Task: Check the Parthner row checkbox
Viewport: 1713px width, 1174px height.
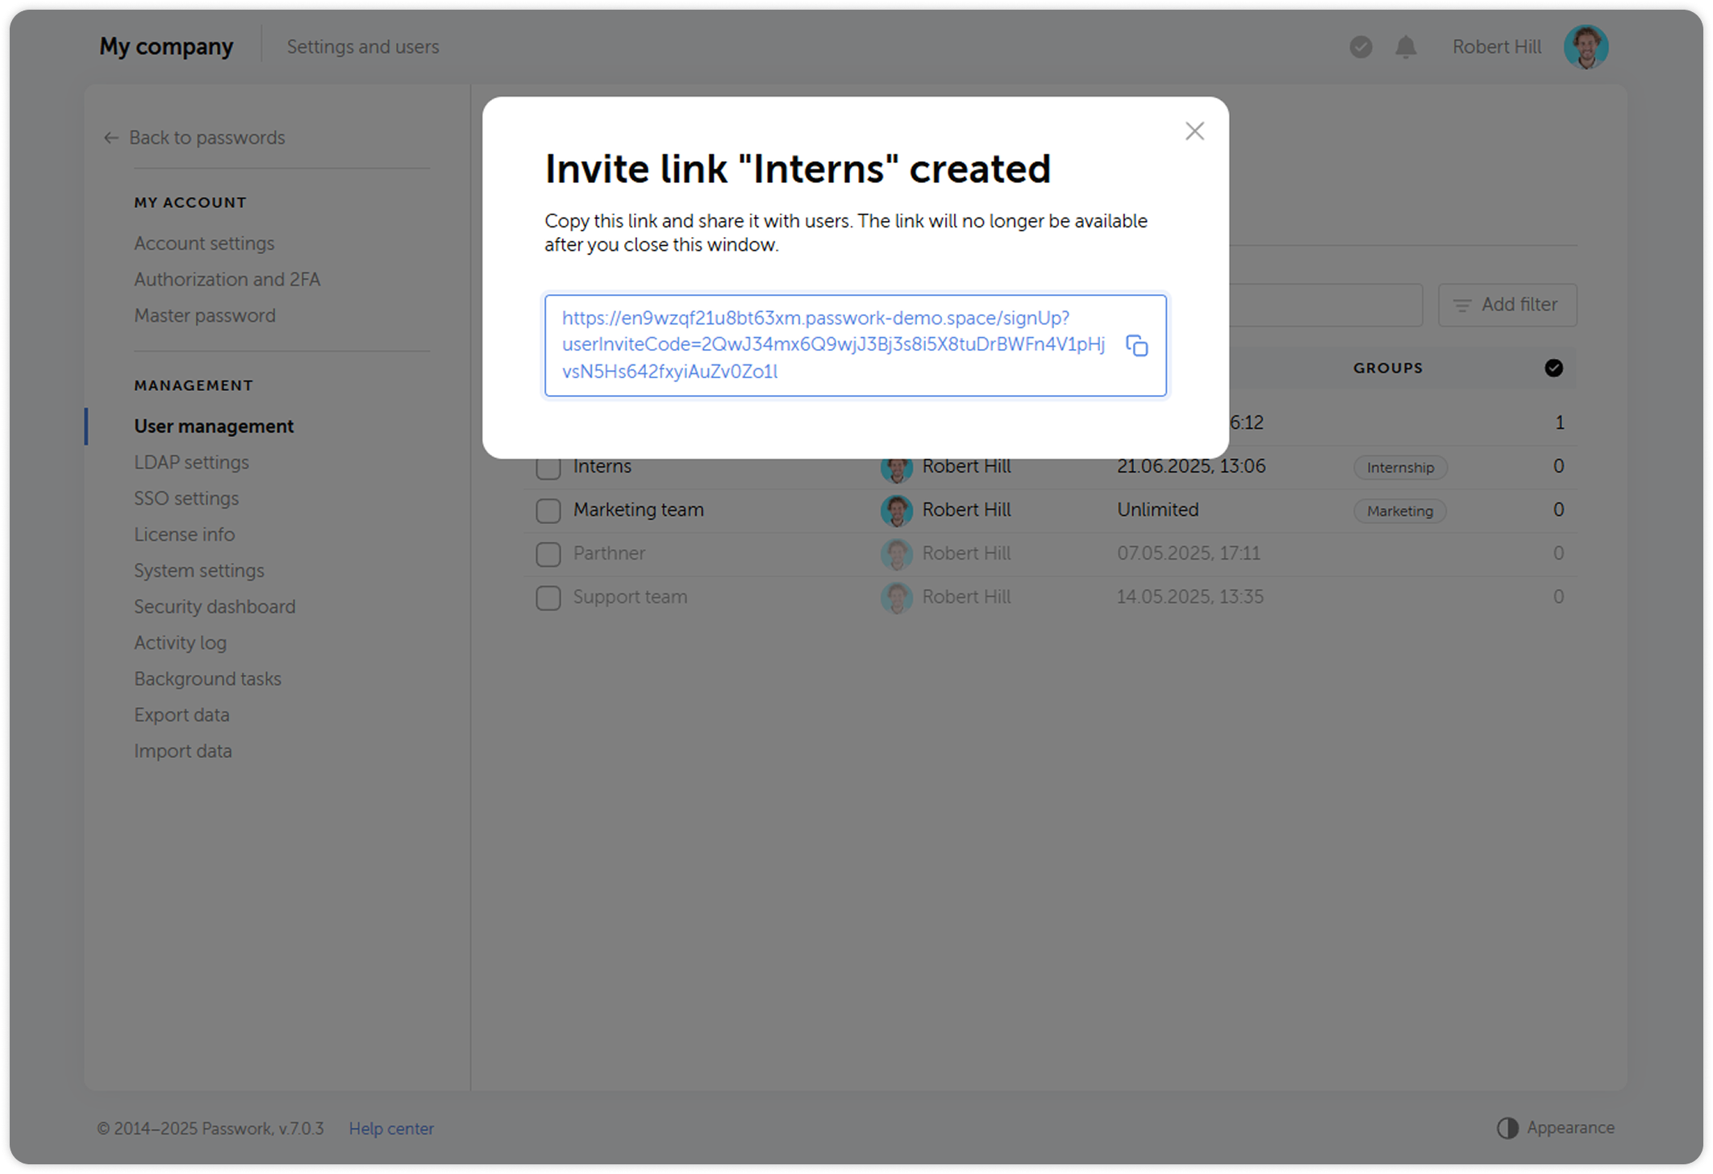Action: point(548,554)
